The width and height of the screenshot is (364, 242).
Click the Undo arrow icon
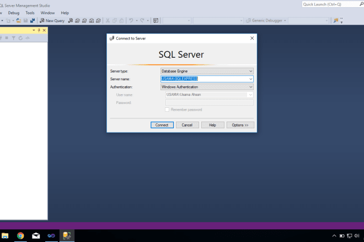[131, 20]
